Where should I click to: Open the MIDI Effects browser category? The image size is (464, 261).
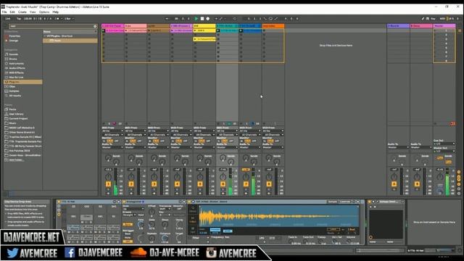(16, 72)
